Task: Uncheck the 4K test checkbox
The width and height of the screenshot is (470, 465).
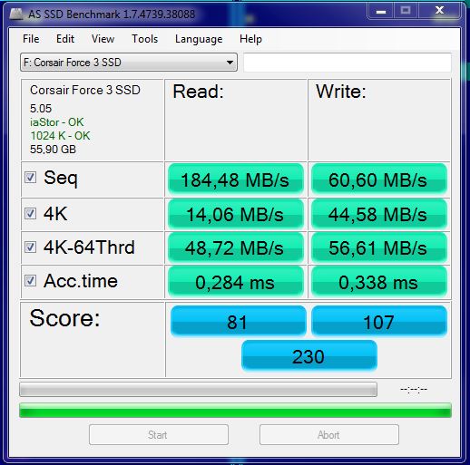Action: 30,214
